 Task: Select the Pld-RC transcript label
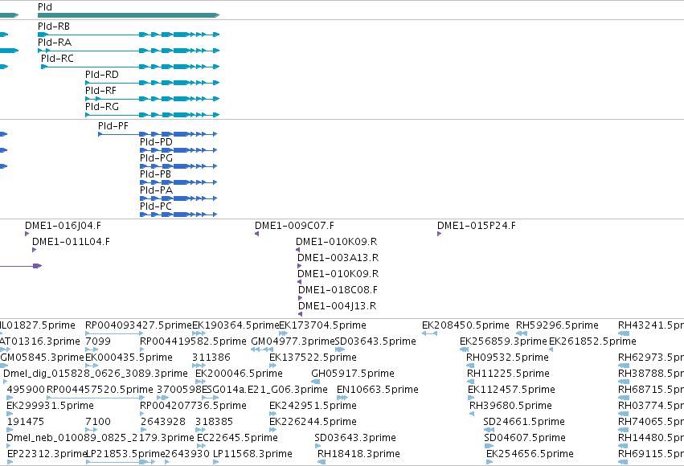coord(57,59)
